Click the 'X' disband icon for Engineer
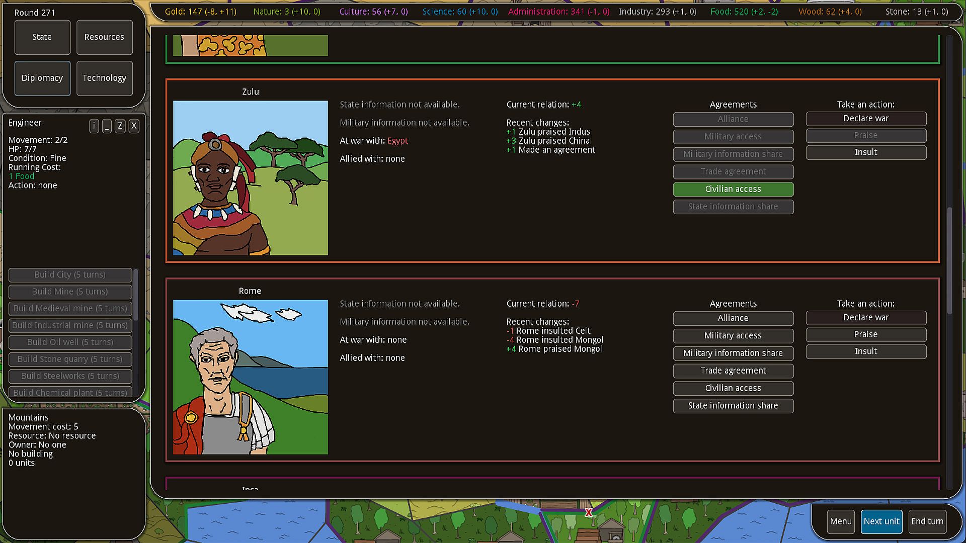This screenshot has width=966, height=543. pos(133,126)
